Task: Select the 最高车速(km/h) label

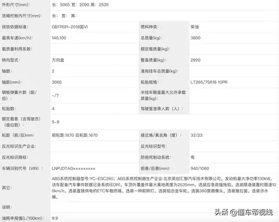Action: click(17, 38)
